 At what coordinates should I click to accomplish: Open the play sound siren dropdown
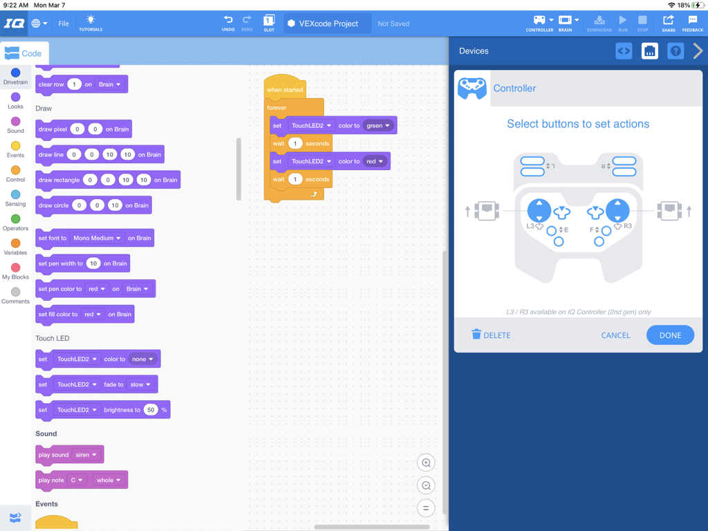(x=86, y=454)
